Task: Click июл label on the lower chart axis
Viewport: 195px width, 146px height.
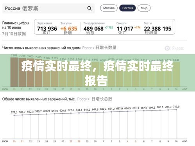Action: (x=184, y=141)
